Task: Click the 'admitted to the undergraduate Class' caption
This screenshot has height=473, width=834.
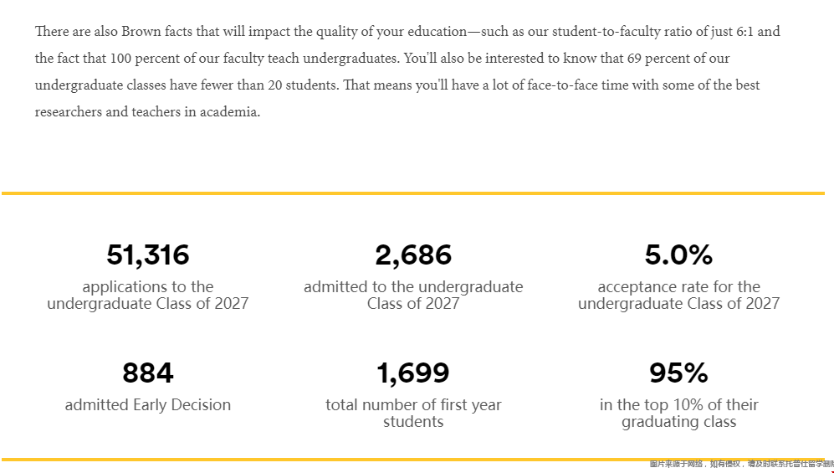Action: [413, 296]
